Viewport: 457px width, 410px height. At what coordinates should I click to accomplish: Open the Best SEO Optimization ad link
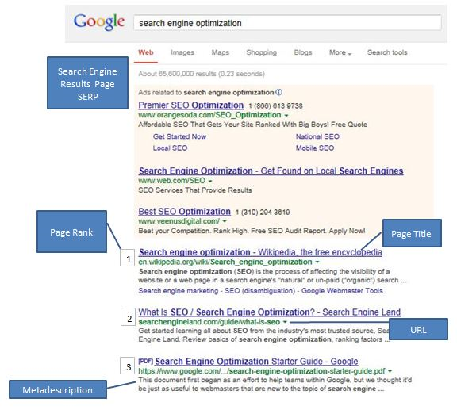click(x=185, y=212)
